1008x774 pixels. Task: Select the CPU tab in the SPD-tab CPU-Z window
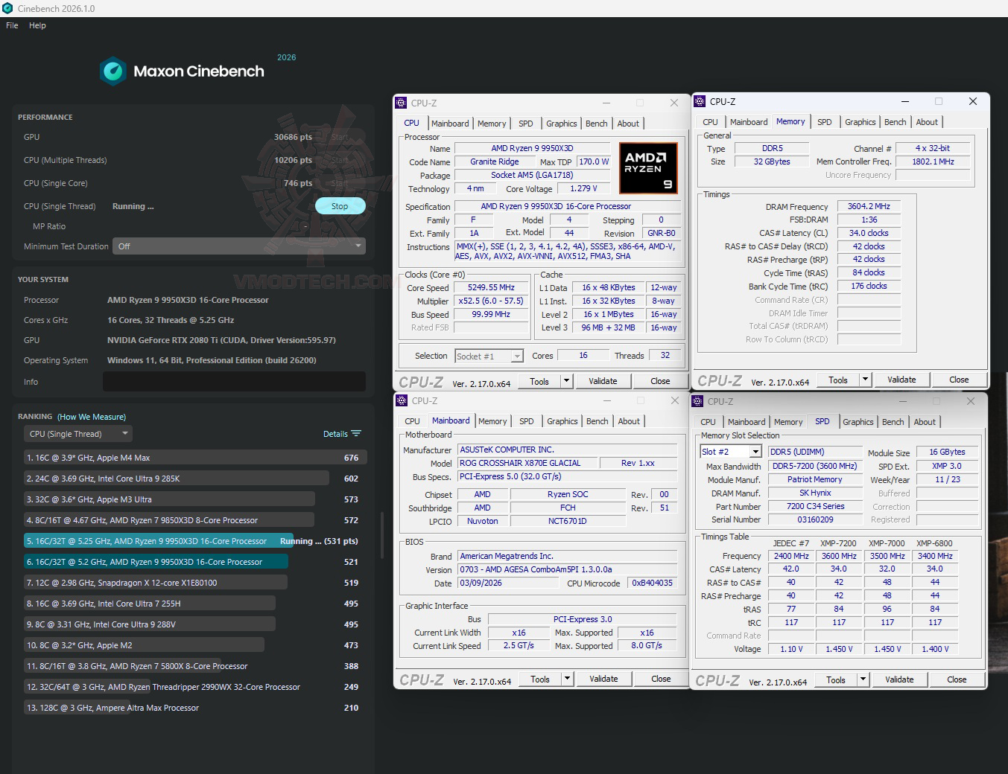709,422
